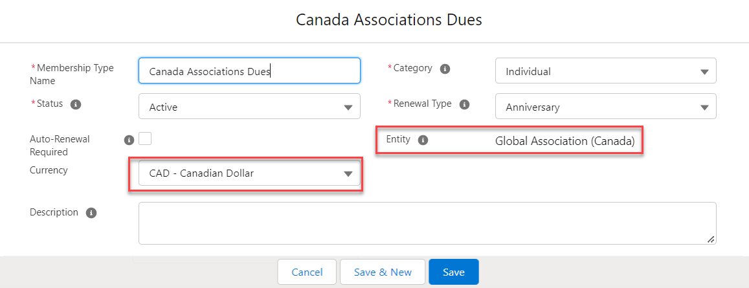The width and height of the screenshot is (749, 288).
Task: Click the Entity info icon
Action: point(423,140)
